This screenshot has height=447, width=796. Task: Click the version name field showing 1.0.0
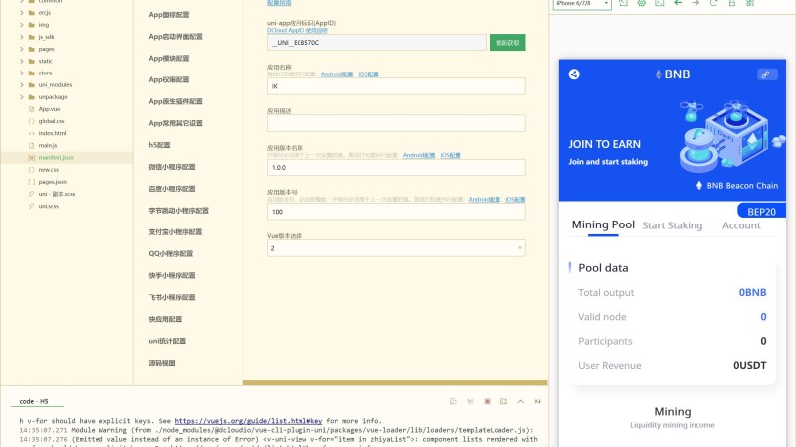click(x=396, y=168)
